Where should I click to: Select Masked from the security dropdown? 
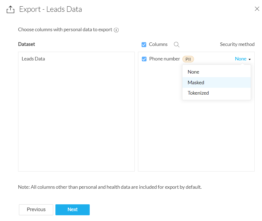pos(196,83)
